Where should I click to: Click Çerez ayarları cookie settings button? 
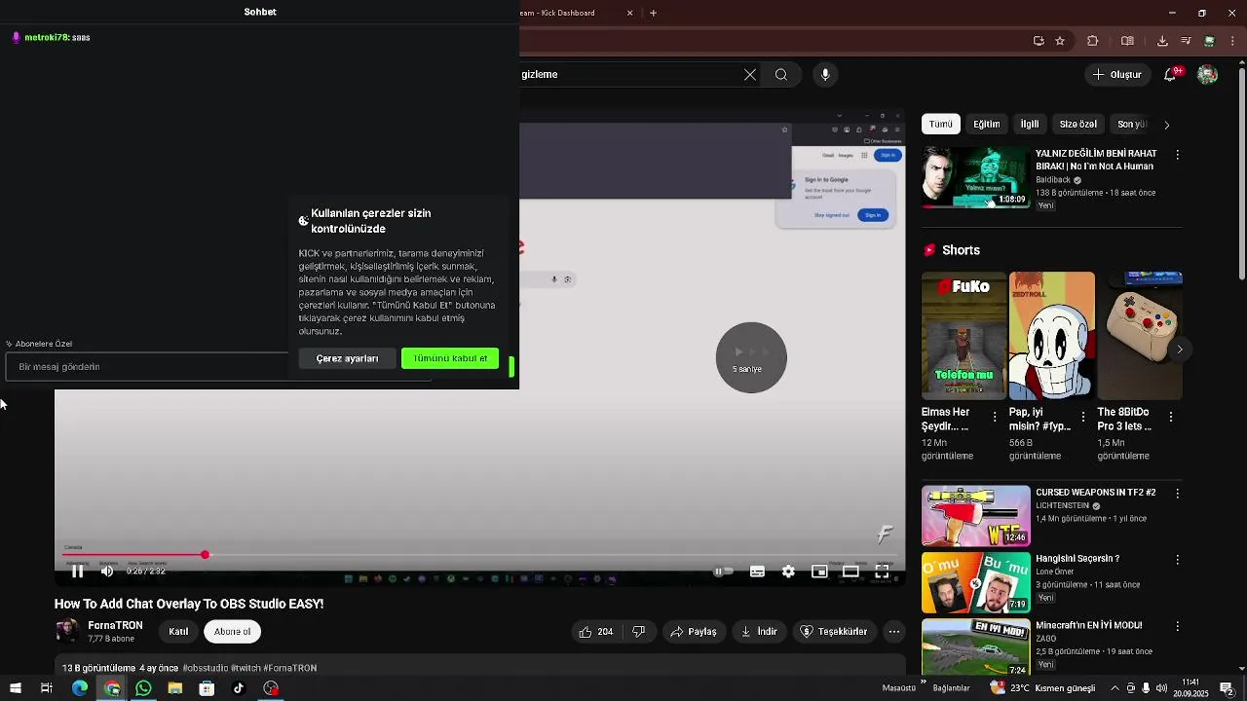tap(347, 358)
